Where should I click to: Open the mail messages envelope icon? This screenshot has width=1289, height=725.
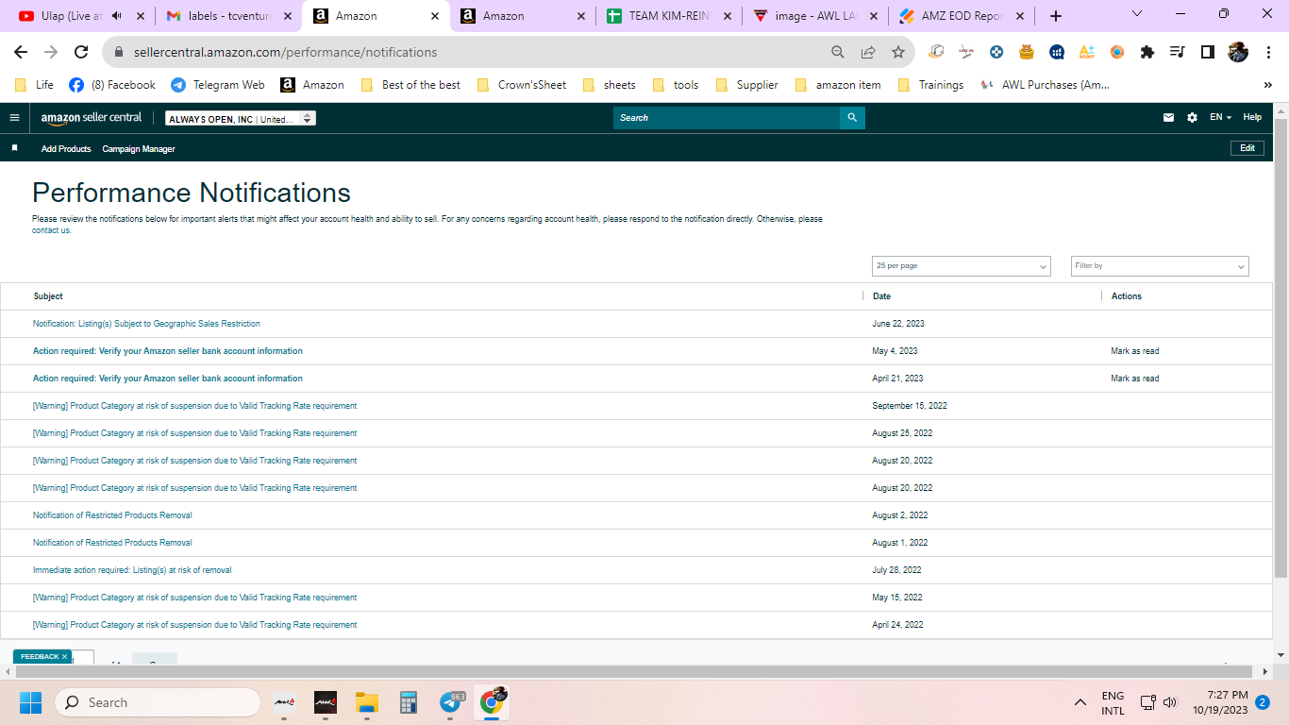pyautogui.click(x=1168, y=118)
